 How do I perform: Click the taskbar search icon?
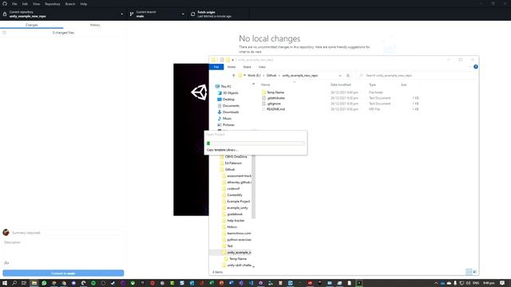tap(14, 283)
